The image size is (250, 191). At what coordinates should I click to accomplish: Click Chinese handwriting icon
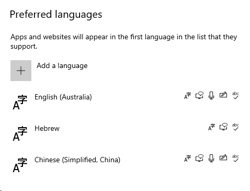pos(223,158)
